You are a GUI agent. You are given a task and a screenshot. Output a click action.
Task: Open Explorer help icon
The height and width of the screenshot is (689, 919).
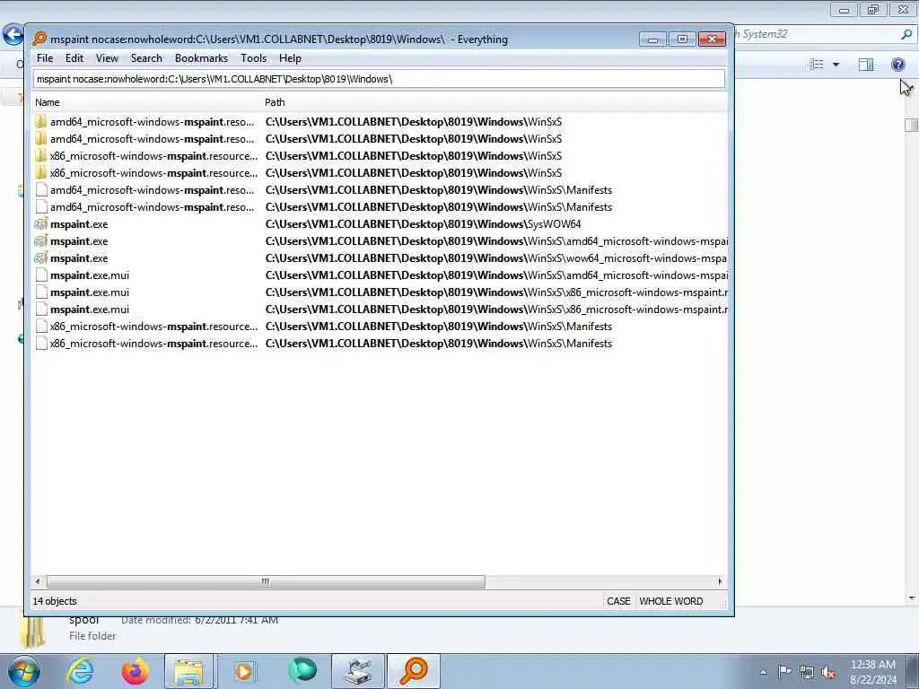point(897,65)
